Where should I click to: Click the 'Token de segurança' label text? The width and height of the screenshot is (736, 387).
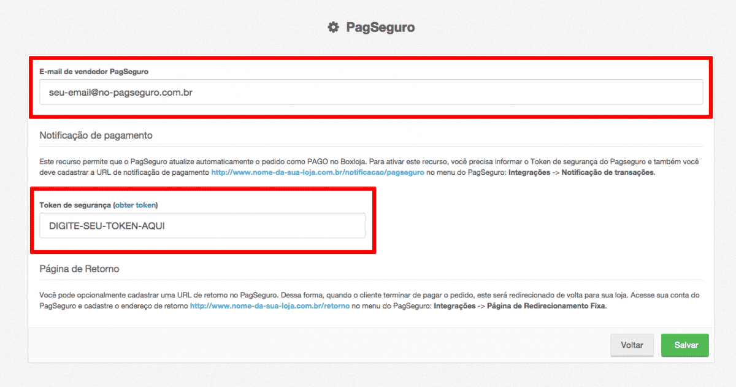tap(75, 205)
